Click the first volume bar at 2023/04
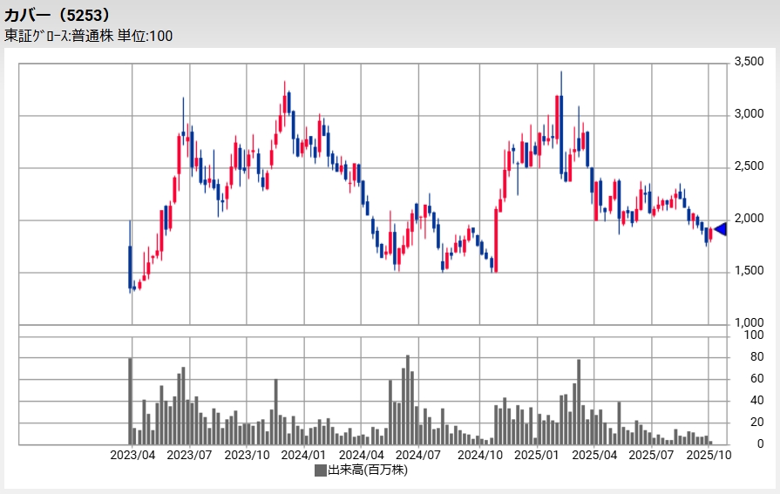780x494 pixels. [x=130, y=401]
